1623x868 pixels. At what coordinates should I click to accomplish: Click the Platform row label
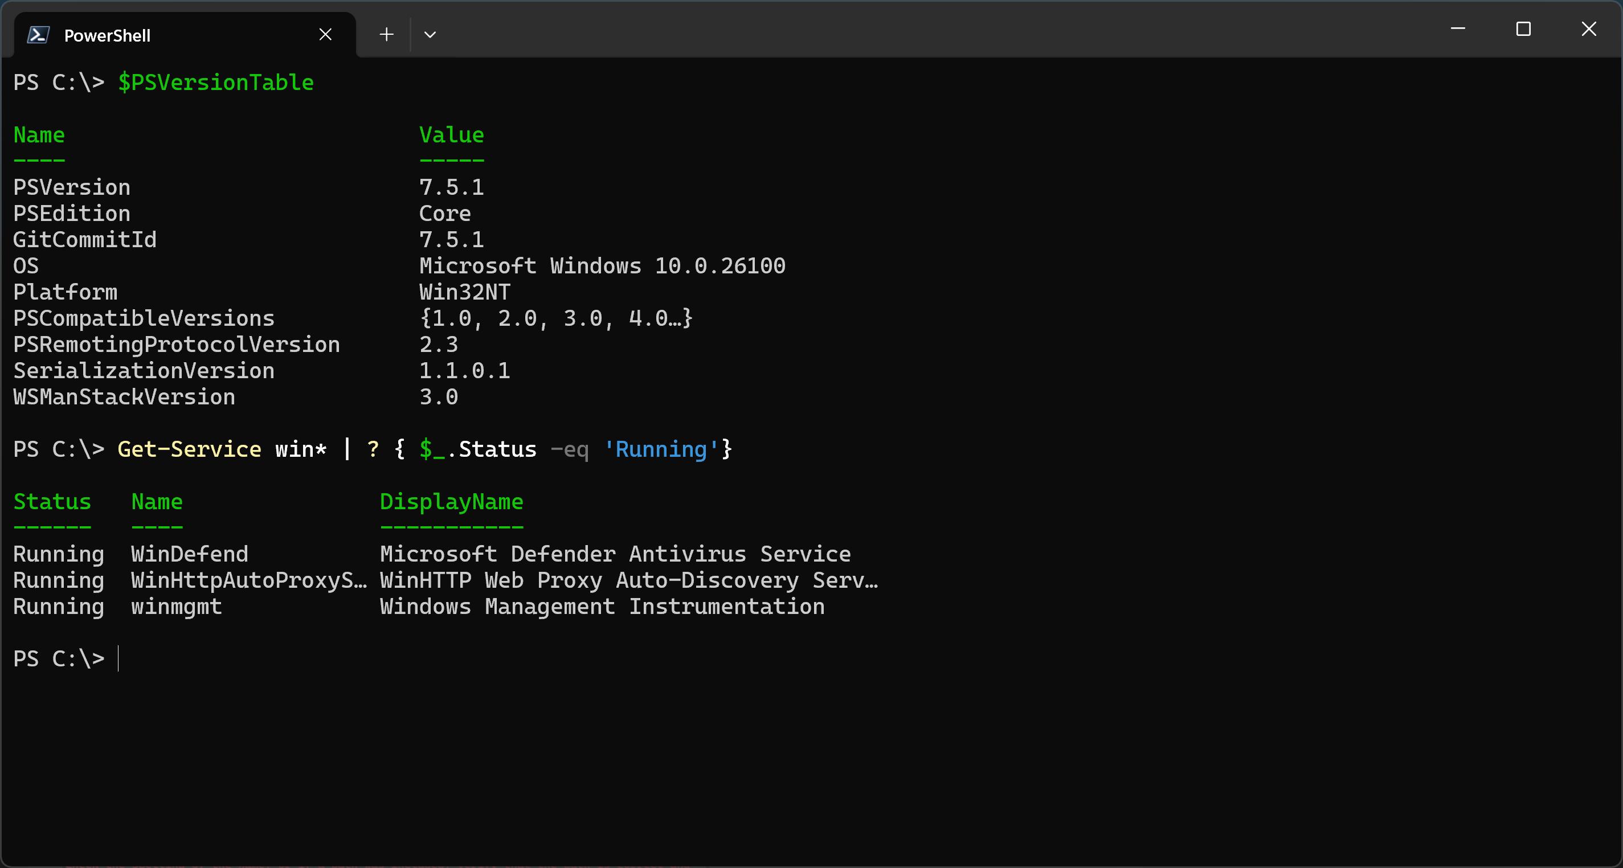(66, 292)
